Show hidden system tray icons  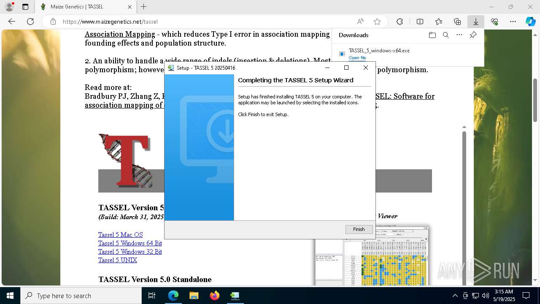tap(455, 296)
